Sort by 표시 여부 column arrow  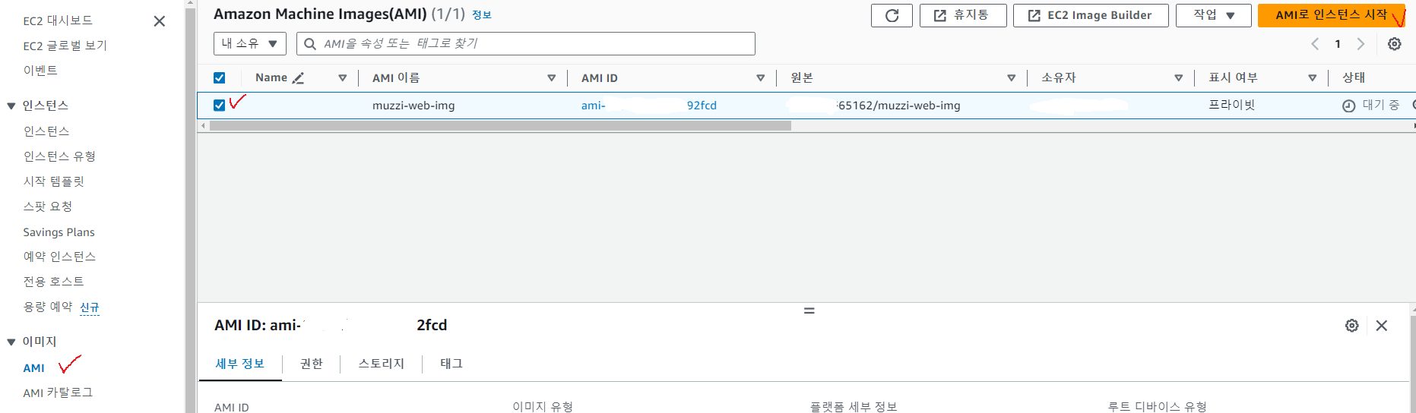coord(1313,77)
